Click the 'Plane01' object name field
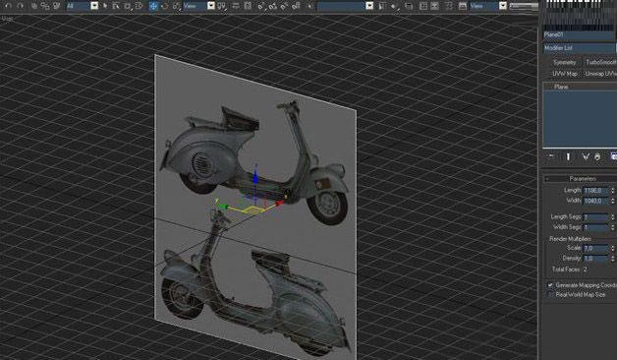The height and width of the screenshot is (360, 617). (x=579, y=35)
